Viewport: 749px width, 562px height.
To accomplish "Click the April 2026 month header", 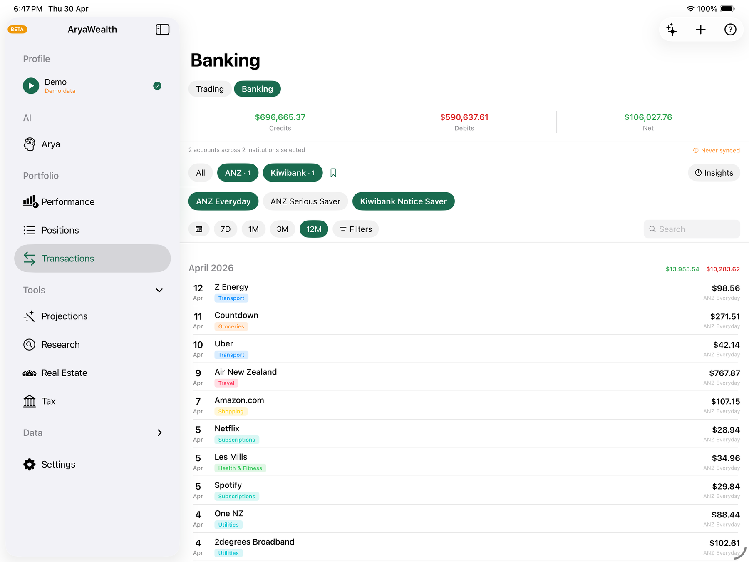I will (211, 268).
